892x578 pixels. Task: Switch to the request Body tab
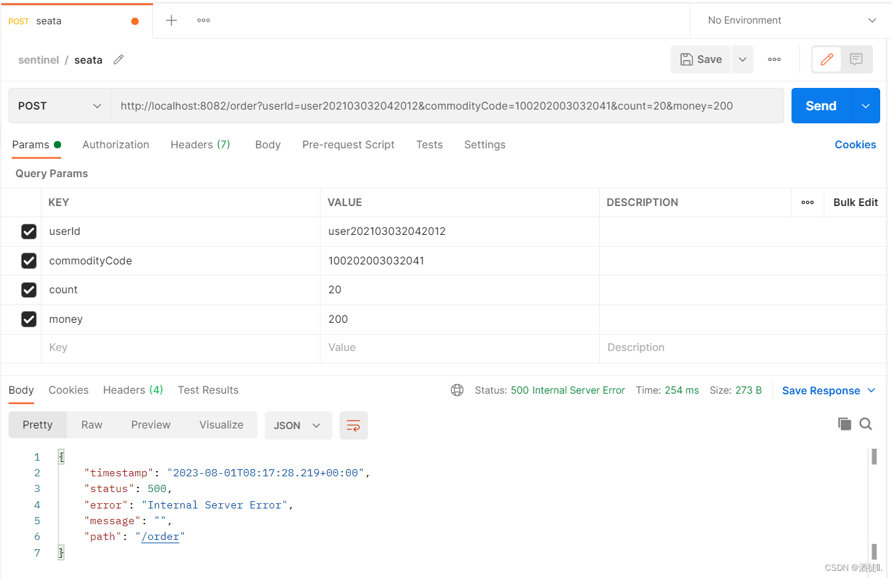pyautogui.click(x=268, y=144)
